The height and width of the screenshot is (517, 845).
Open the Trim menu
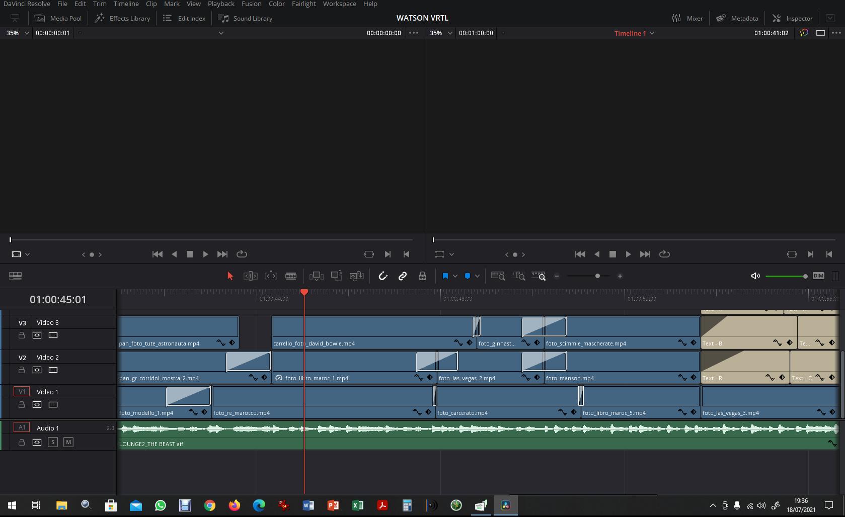[x=100, y=4]
